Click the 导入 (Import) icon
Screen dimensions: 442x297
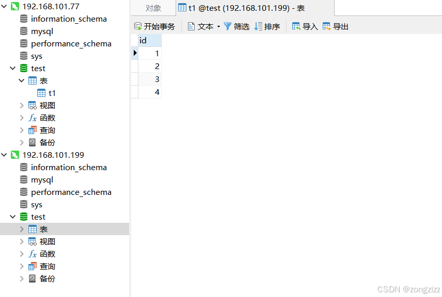pyautogui.click(x=304, y=26)
